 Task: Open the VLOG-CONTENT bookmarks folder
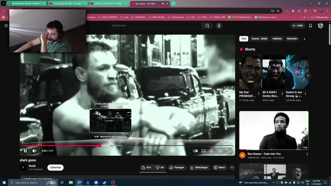pyautogui.click(x=108, y=17)
